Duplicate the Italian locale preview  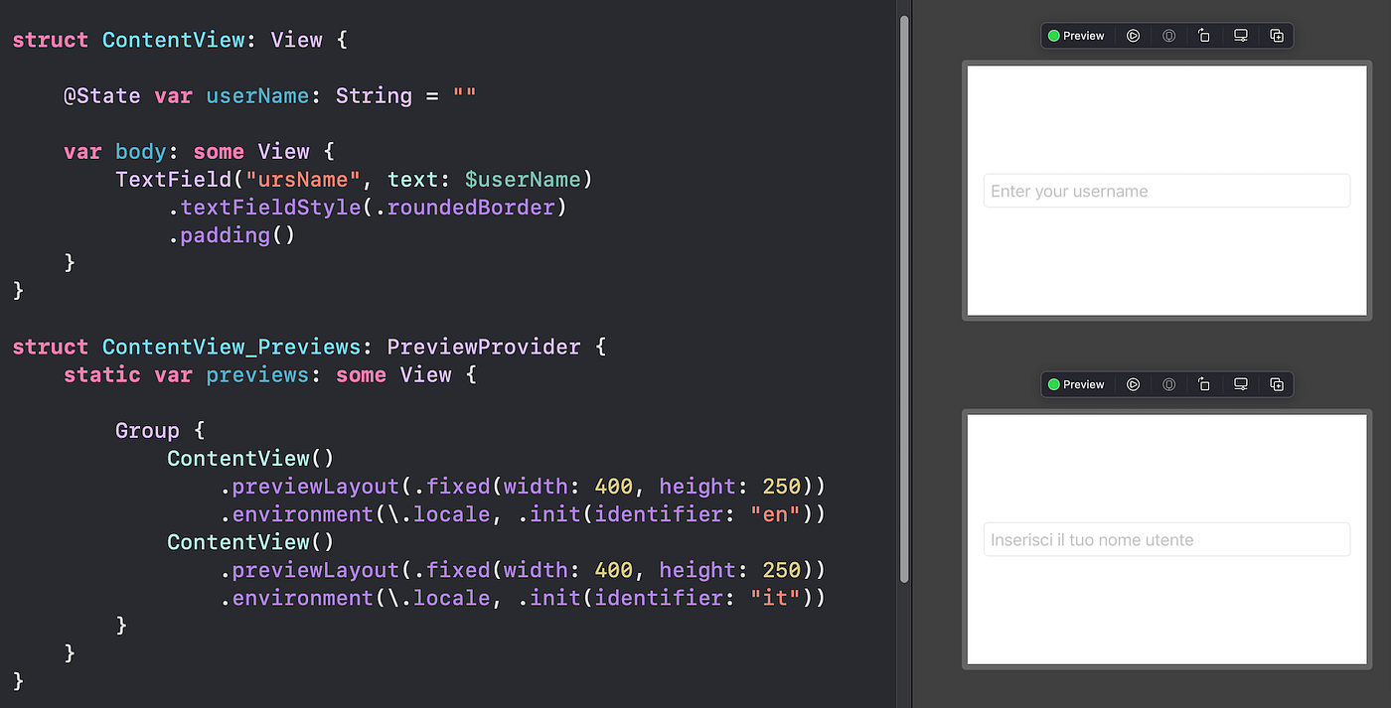[x=1276, y=384]
